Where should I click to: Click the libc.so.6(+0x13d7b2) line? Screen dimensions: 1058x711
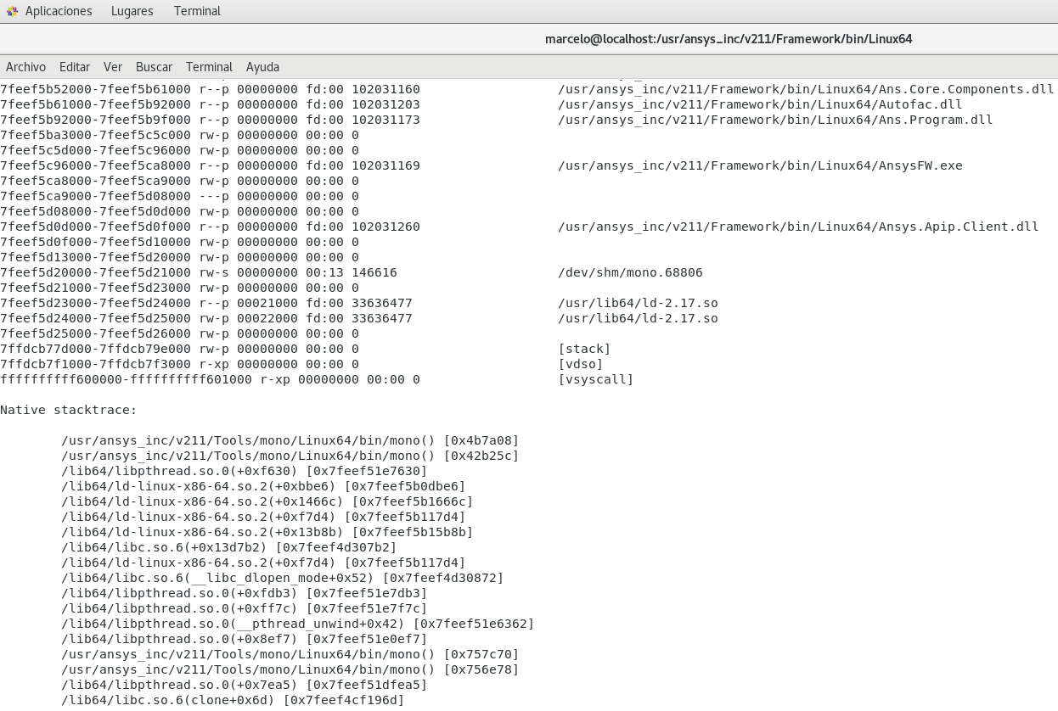coord(229,547)
